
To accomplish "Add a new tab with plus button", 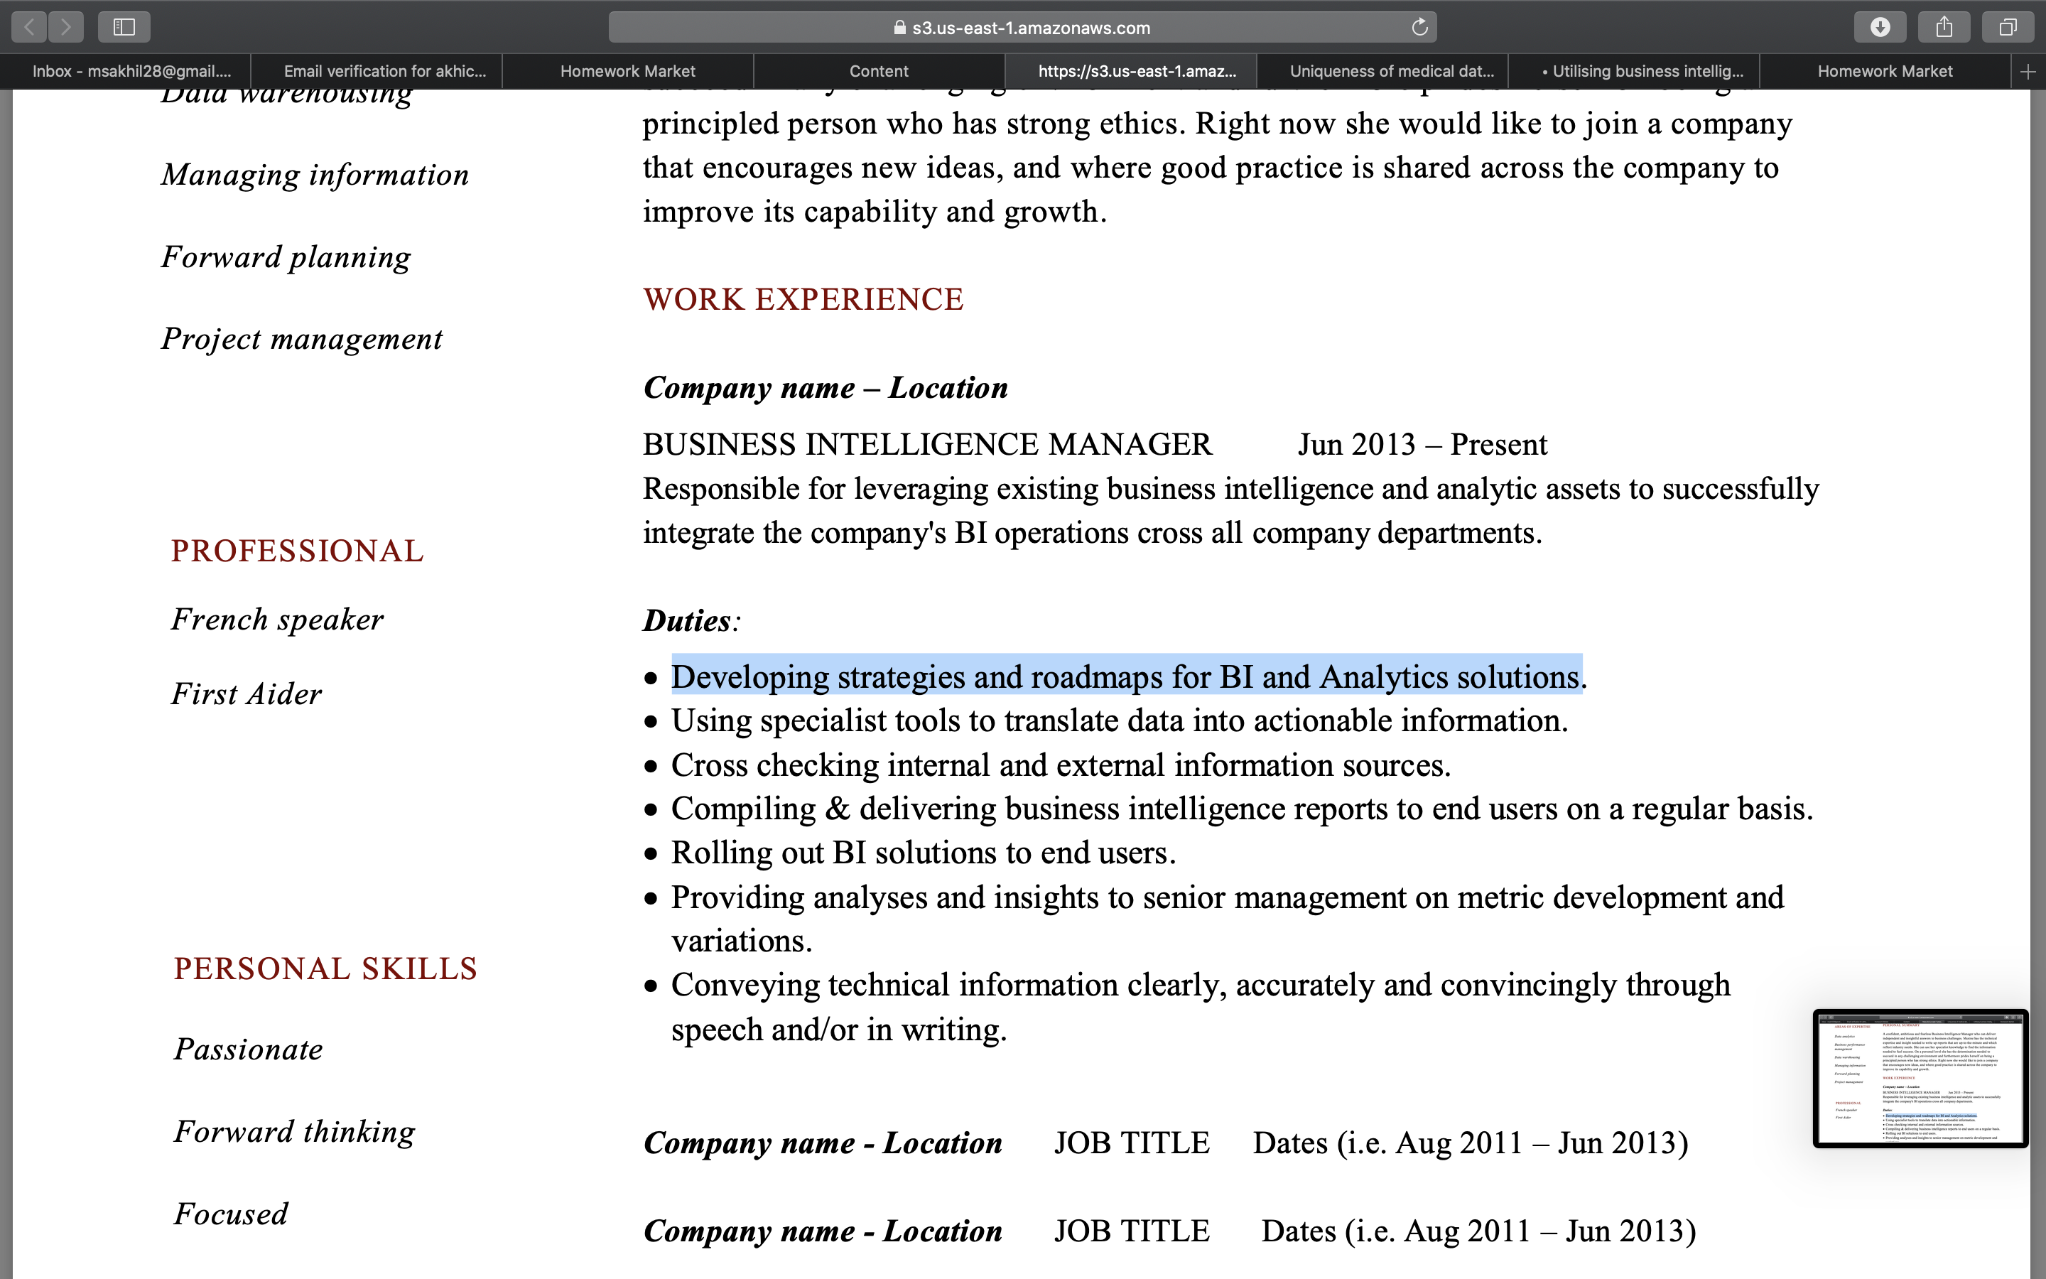I will tap(2028, 72).
